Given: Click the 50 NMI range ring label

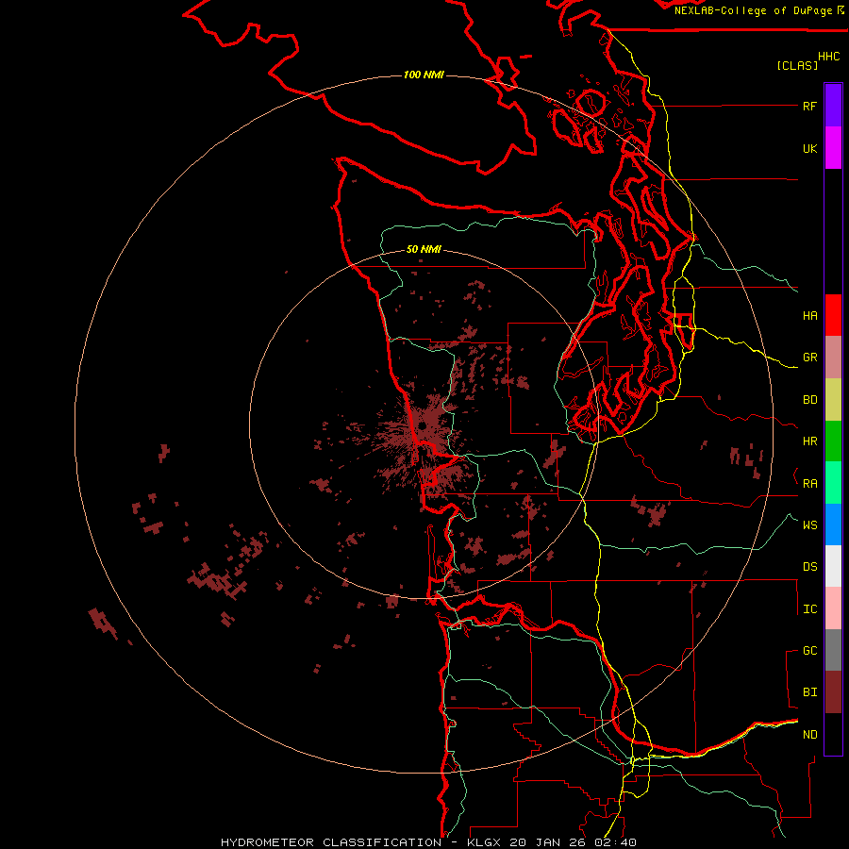Looking at the screenshot, I should [424, 249].
